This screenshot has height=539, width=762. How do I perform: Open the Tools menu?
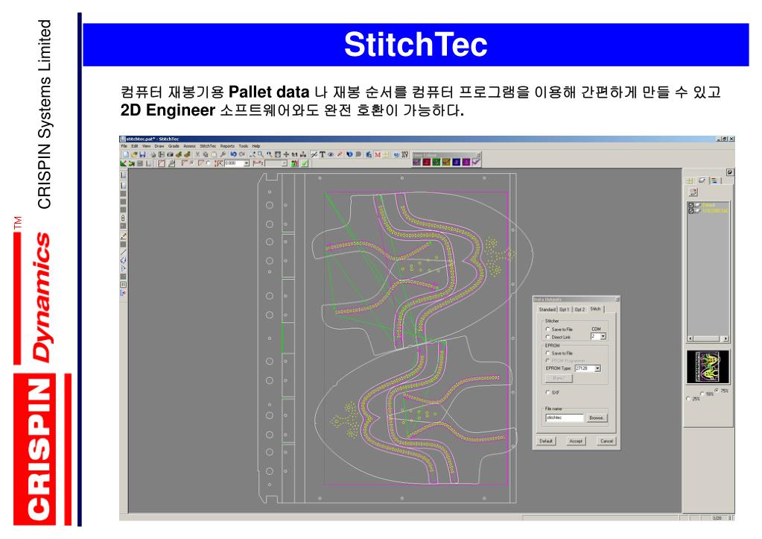pos(244,146)
